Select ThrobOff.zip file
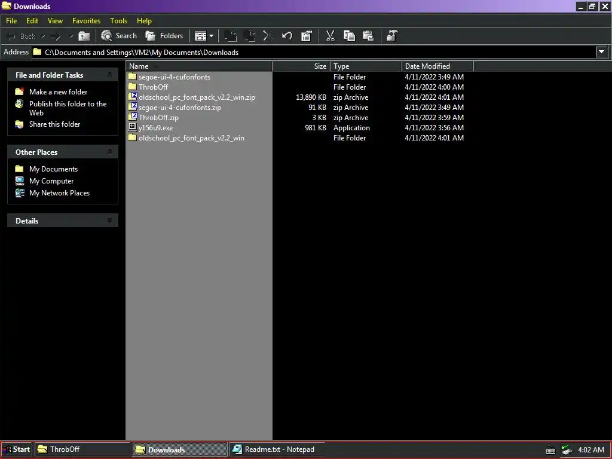This screenshot has width=612, height=459. [x=158, y=118]
